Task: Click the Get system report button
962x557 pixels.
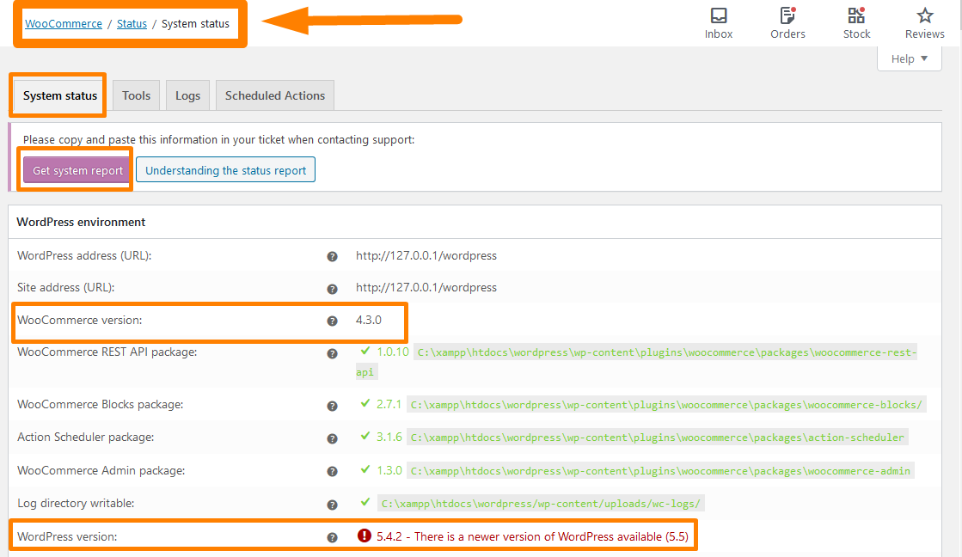Action: point(77,170)
